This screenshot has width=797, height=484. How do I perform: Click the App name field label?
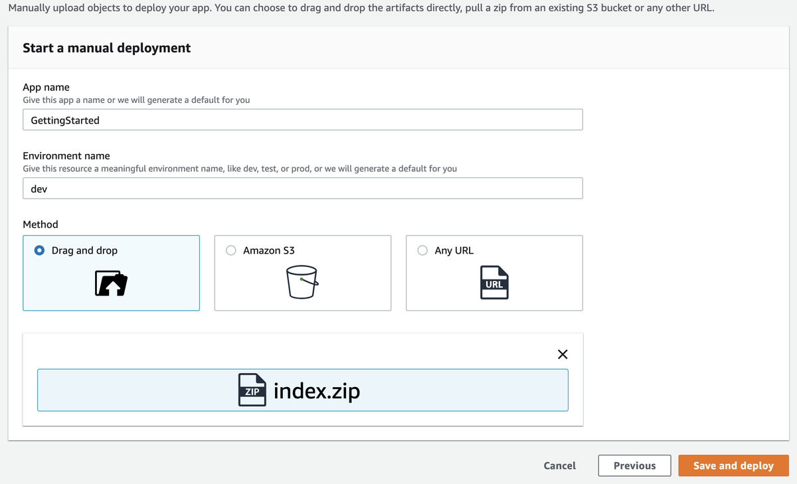[x=46, y=87]
